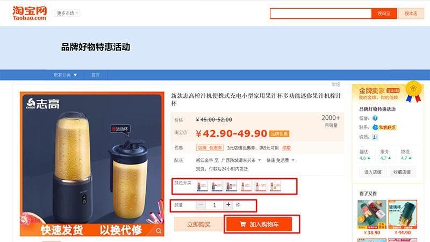430x242 pixels.
Task: Click the 立即购买 buy now button
Action: (x=199, y=224)
